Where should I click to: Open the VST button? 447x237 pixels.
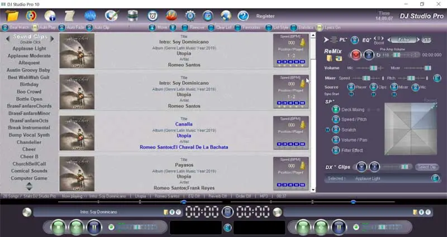[x=426, y=40]
